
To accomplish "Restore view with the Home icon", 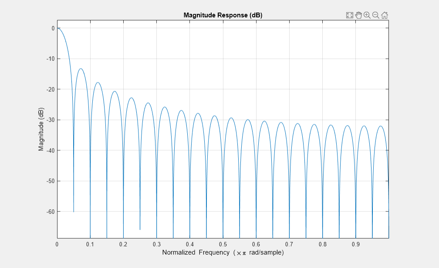I will (385, 15).
